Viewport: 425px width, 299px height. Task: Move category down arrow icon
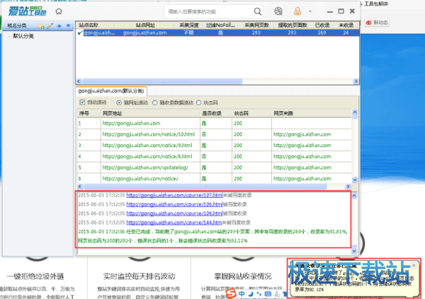(68, 26)
